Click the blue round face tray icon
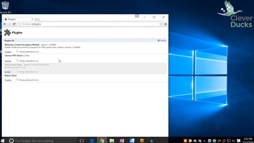This screenshot has height=143, width=254. [x=214, y=141]
